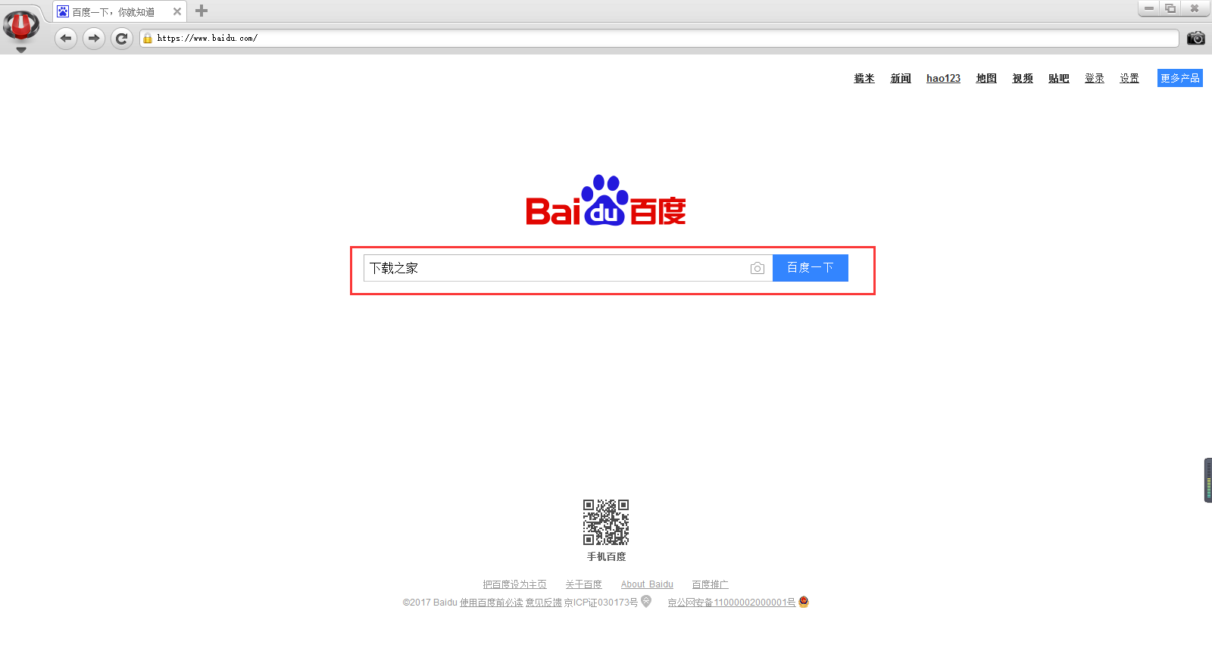Click the padlock icon in address bar
The height and width of the screenshot is (651, 1212).
click(x=148, y=38)
